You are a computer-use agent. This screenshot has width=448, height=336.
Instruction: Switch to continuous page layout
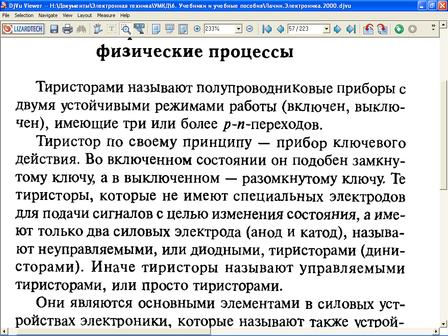pos(170,29)
